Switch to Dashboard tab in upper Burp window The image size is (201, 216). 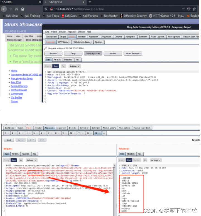point(51,37)
